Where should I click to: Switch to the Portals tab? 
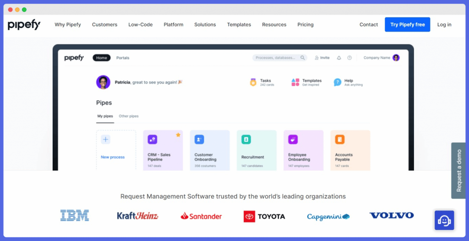[x=123, y=58]
